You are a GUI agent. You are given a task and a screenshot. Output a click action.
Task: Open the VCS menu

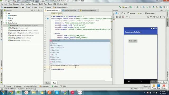54,4
